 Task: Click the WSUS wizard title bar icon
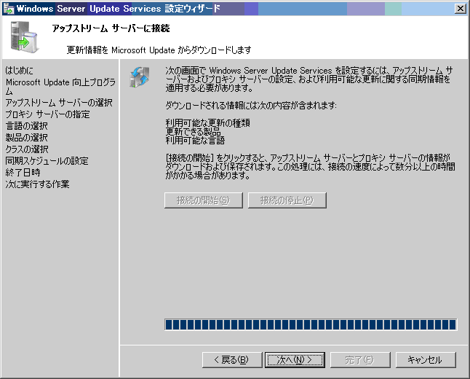pos(9,9)
